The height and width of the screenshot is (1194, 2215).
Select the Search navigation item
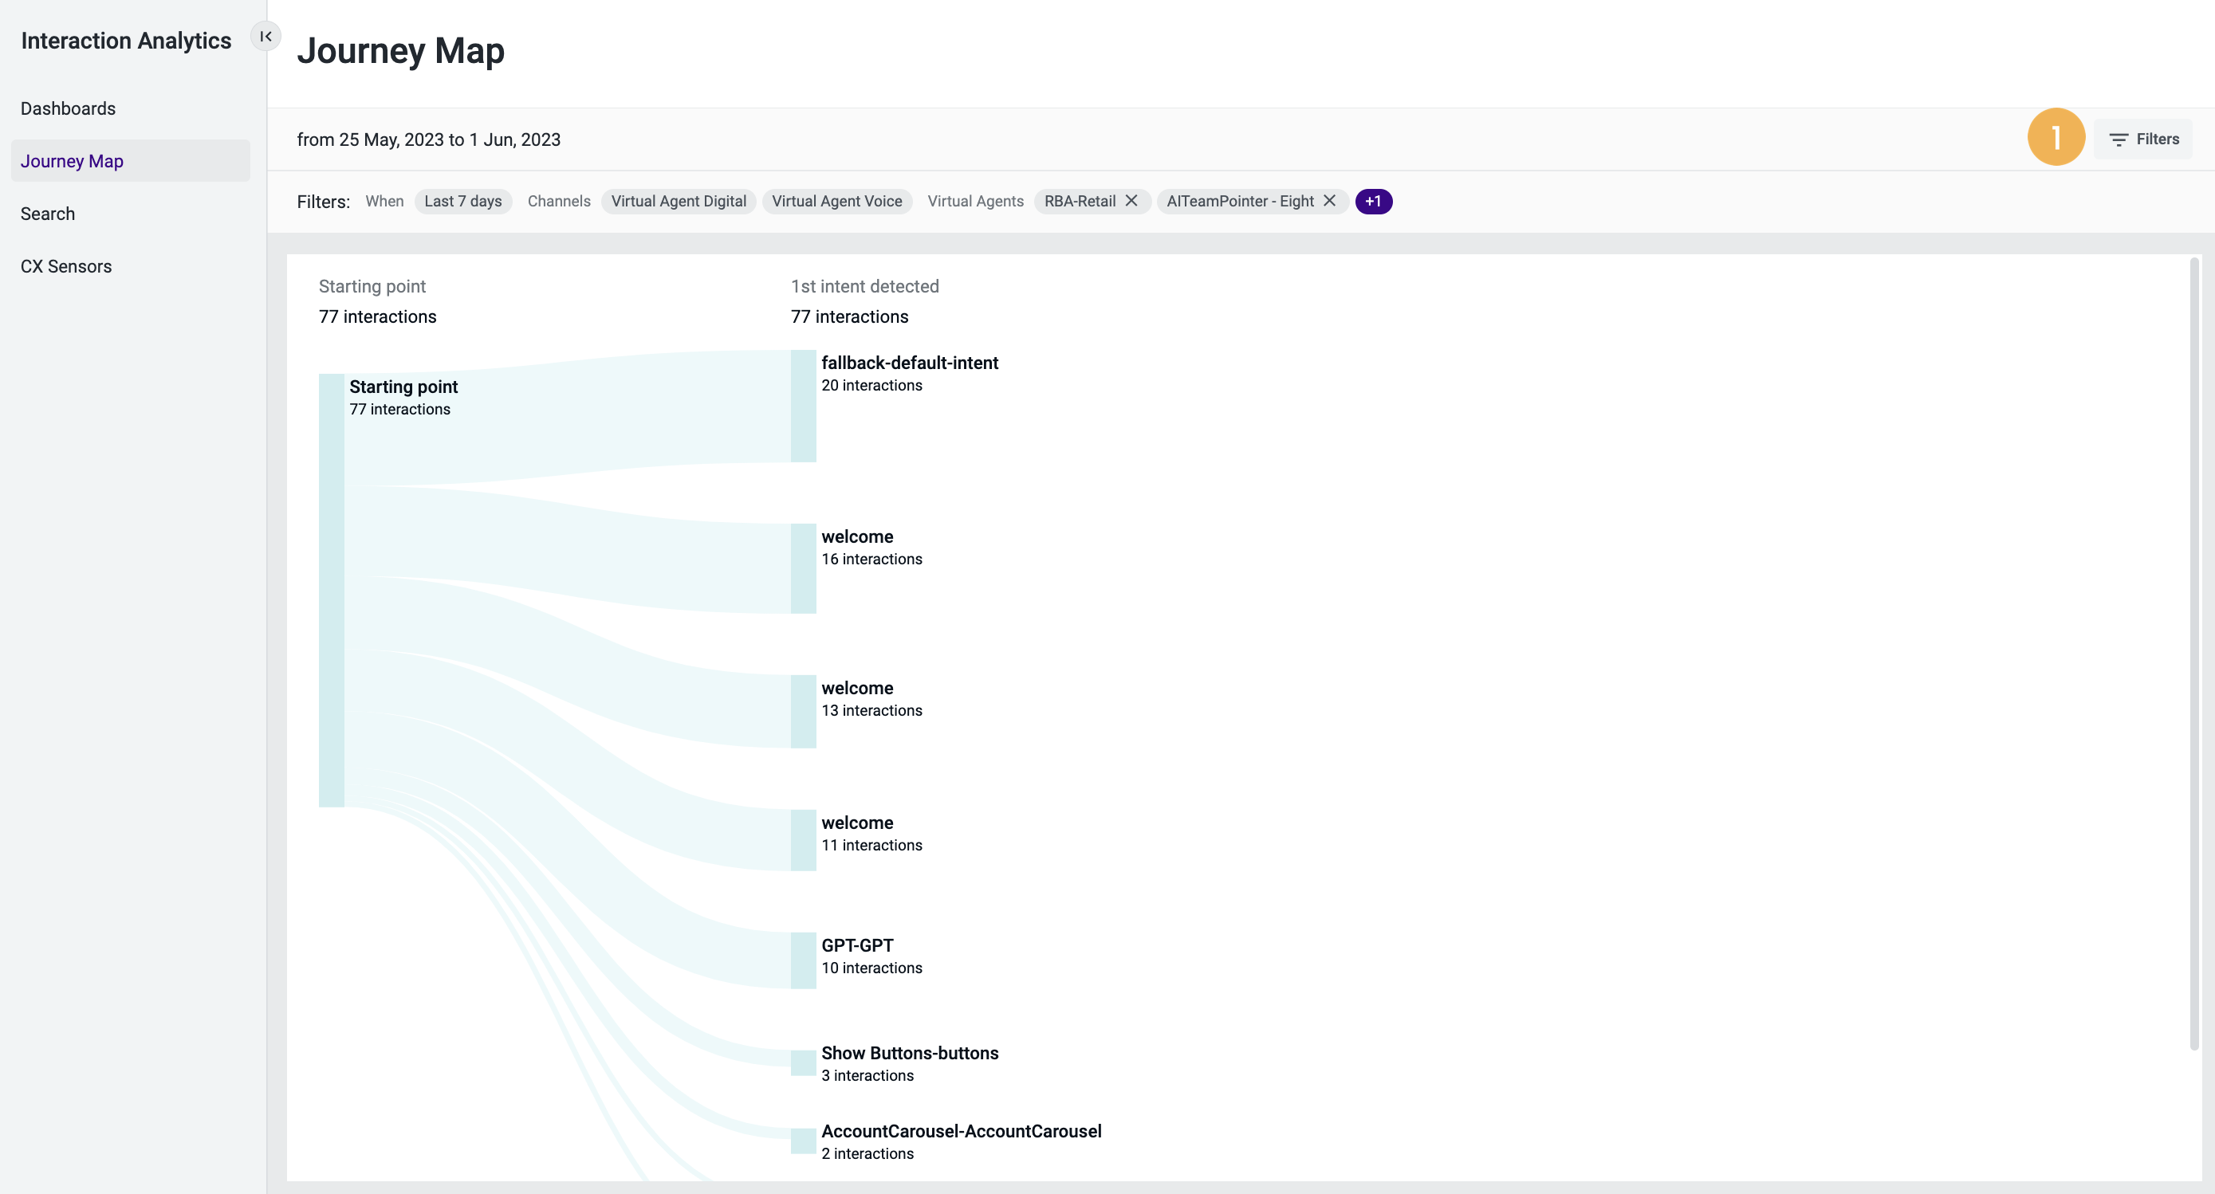[47, 213]
